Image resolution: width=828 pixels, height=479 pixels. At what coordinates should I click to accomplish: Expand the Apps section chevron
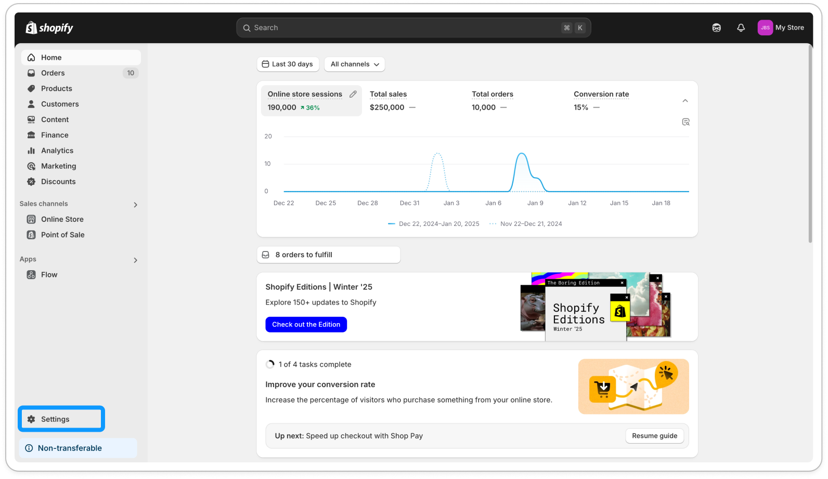pyautogui.click(x=135, y=260)
